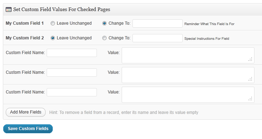Screen dimensions: 262x139
Task: Select Leave Unchanged for My Custom Field 2
Action: point(53,38)
